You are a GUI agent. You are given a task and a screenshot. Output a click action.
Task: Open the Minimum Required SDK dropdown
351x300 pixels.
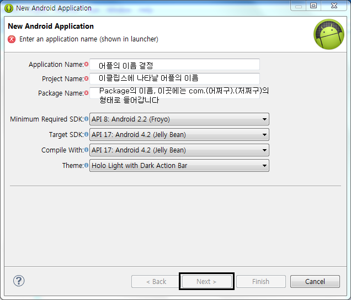pyautogui.click(x=179, y=119)
